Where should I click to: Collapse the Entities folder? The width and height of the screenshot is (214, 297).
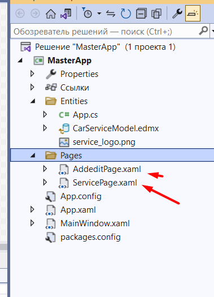click(33, 101)
